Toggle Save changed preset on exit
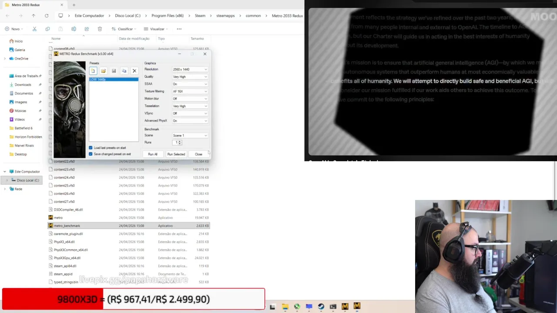 pos(91,154)
